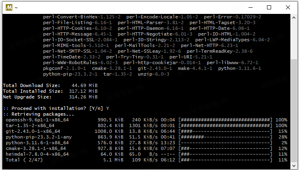Click perl-File-Listing-6.16-1 package name
Viewport: 299px width, 170px height.
(x=78, y=22)
